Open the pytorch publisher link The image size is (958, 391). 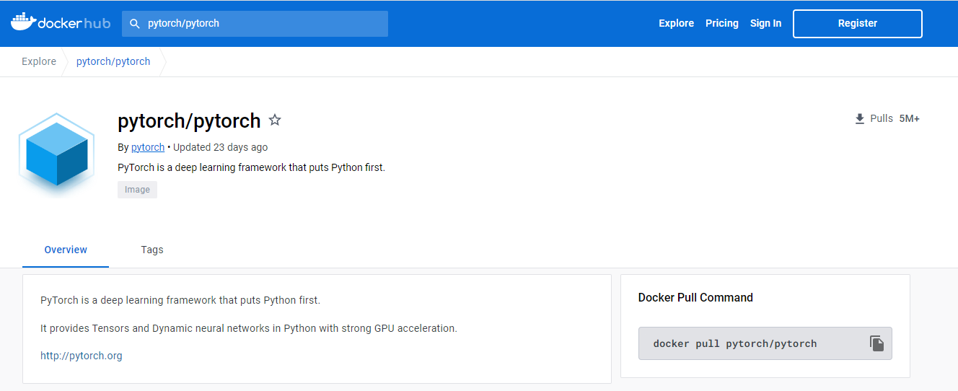(x=148, y=147)
